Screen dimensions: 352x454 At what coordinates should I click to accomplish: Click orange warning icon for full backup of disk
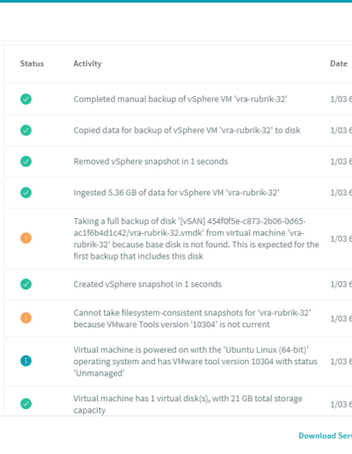[x=26, y=238]
